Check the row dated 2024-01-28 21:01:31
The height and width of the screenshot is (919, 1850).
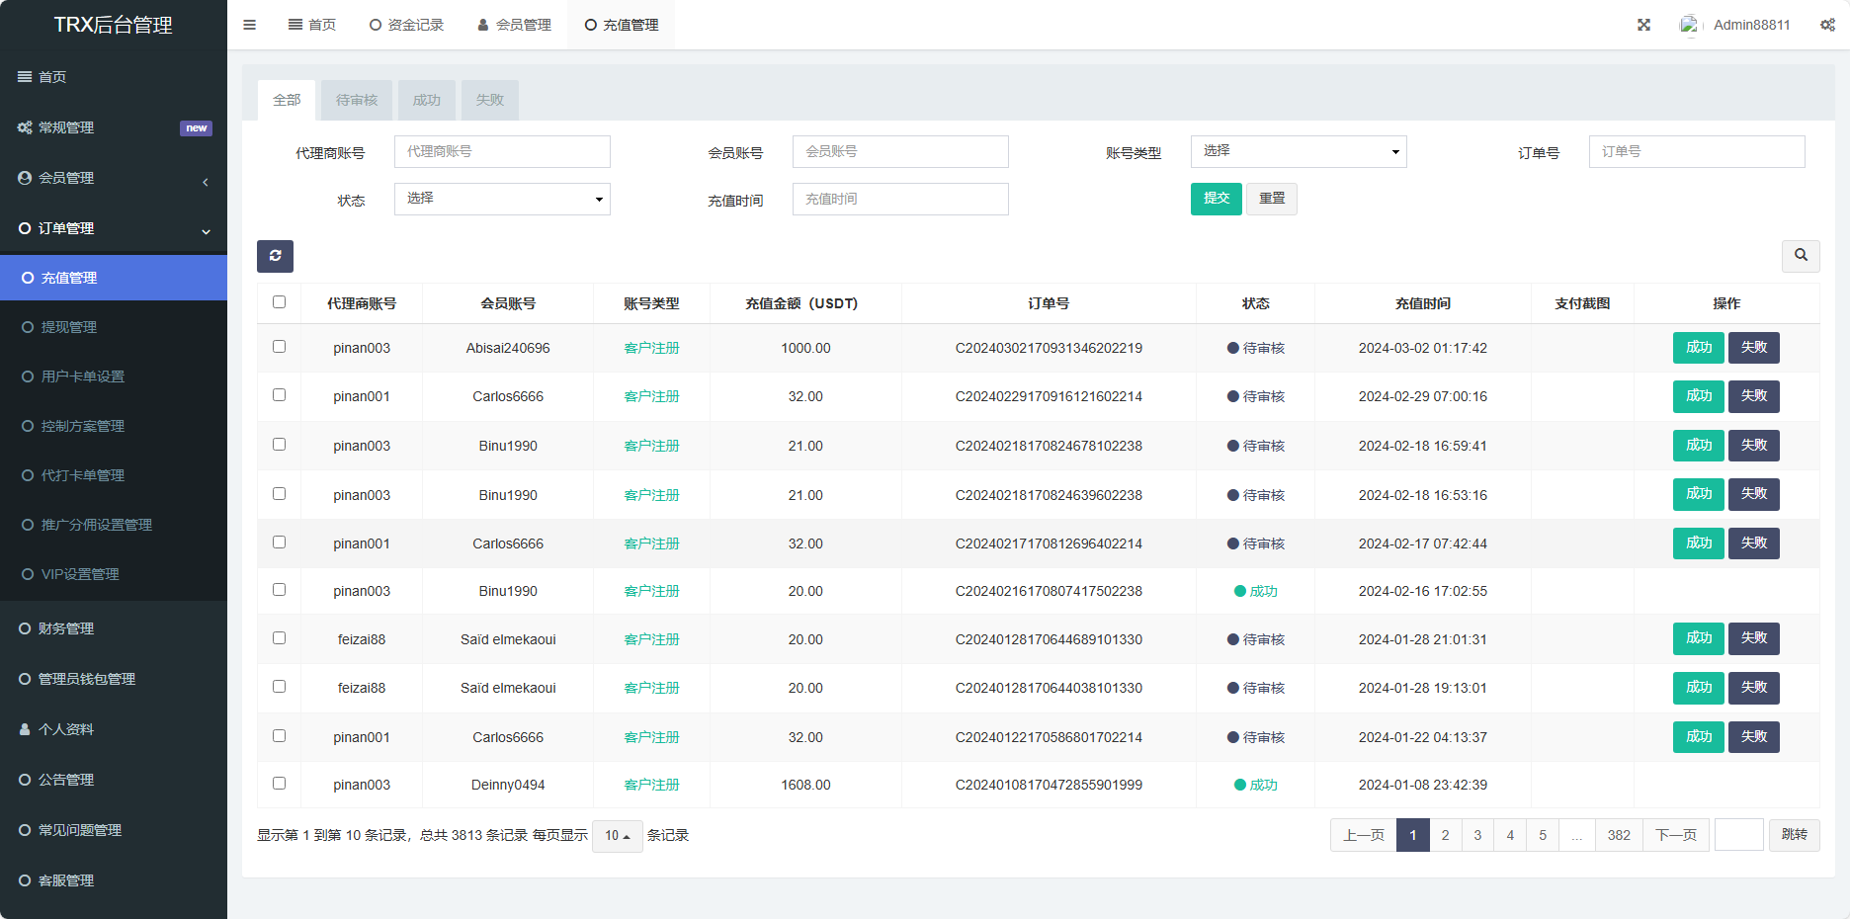(x=279, y=638)
